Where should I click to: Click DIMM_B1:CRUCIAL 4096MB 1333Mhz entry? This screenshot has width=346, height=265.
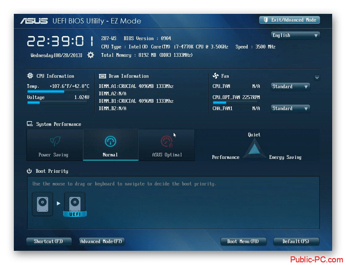[136, 101]
